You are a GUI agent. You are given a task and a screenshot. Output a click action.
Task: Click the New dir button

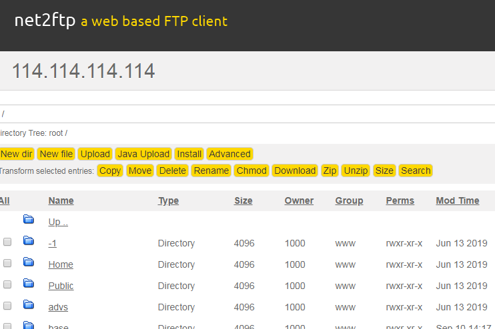pos(17,154)
